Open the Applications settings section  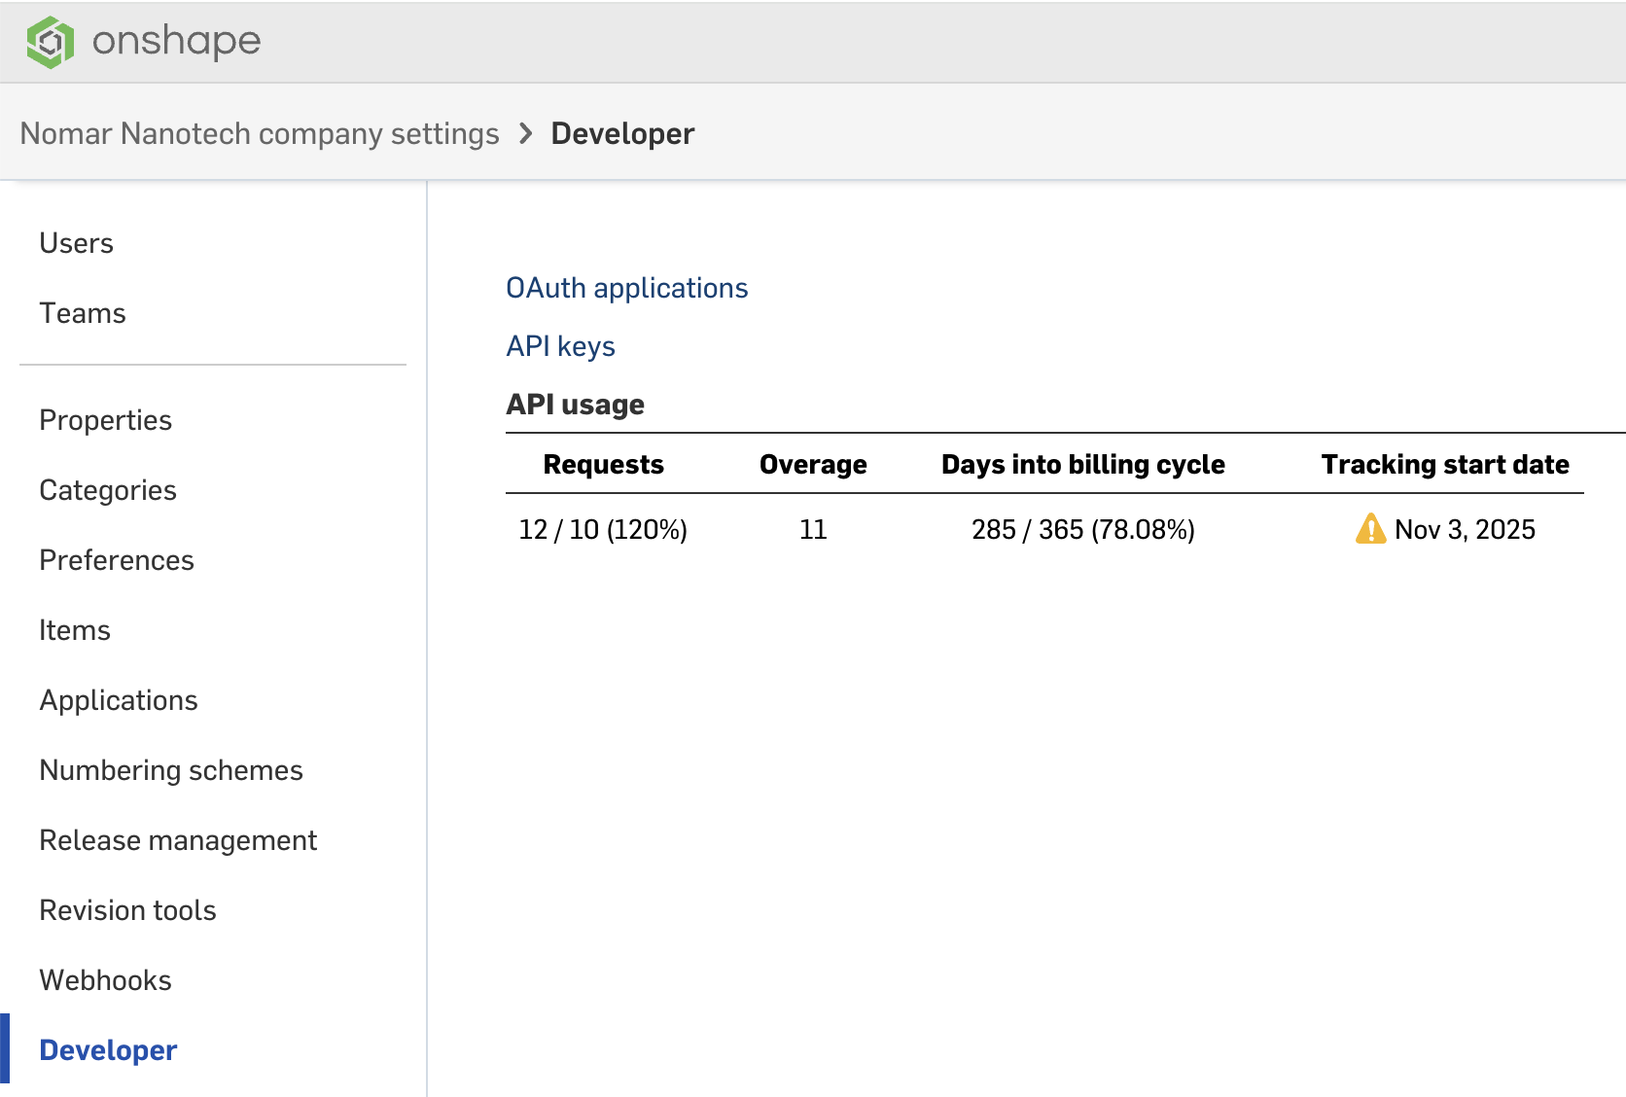point(119,700)
